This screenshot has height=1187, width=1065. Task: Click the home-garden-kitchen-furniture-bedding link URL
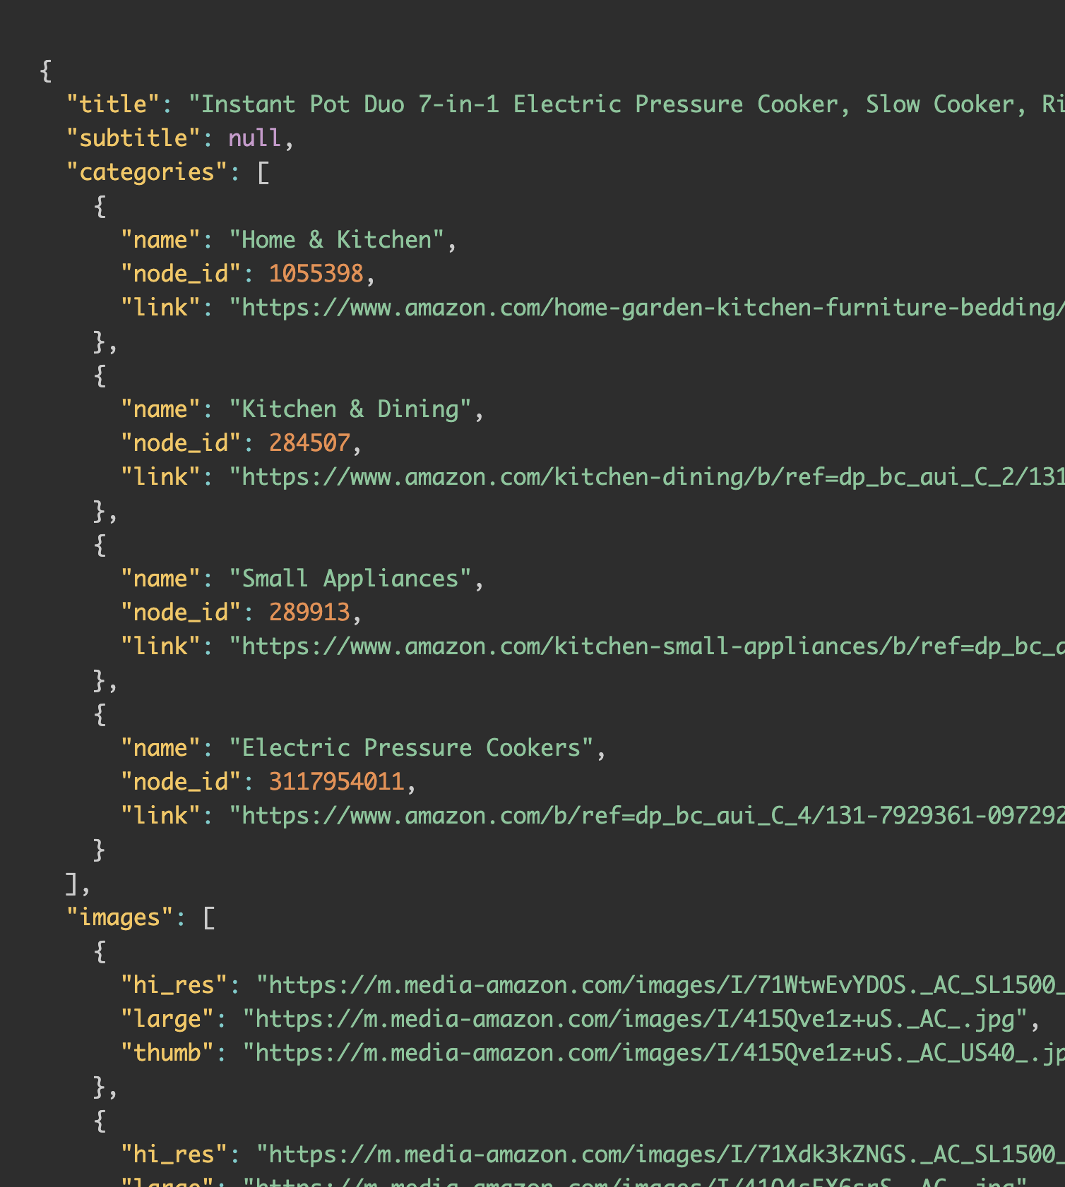(x=646, y=308)
